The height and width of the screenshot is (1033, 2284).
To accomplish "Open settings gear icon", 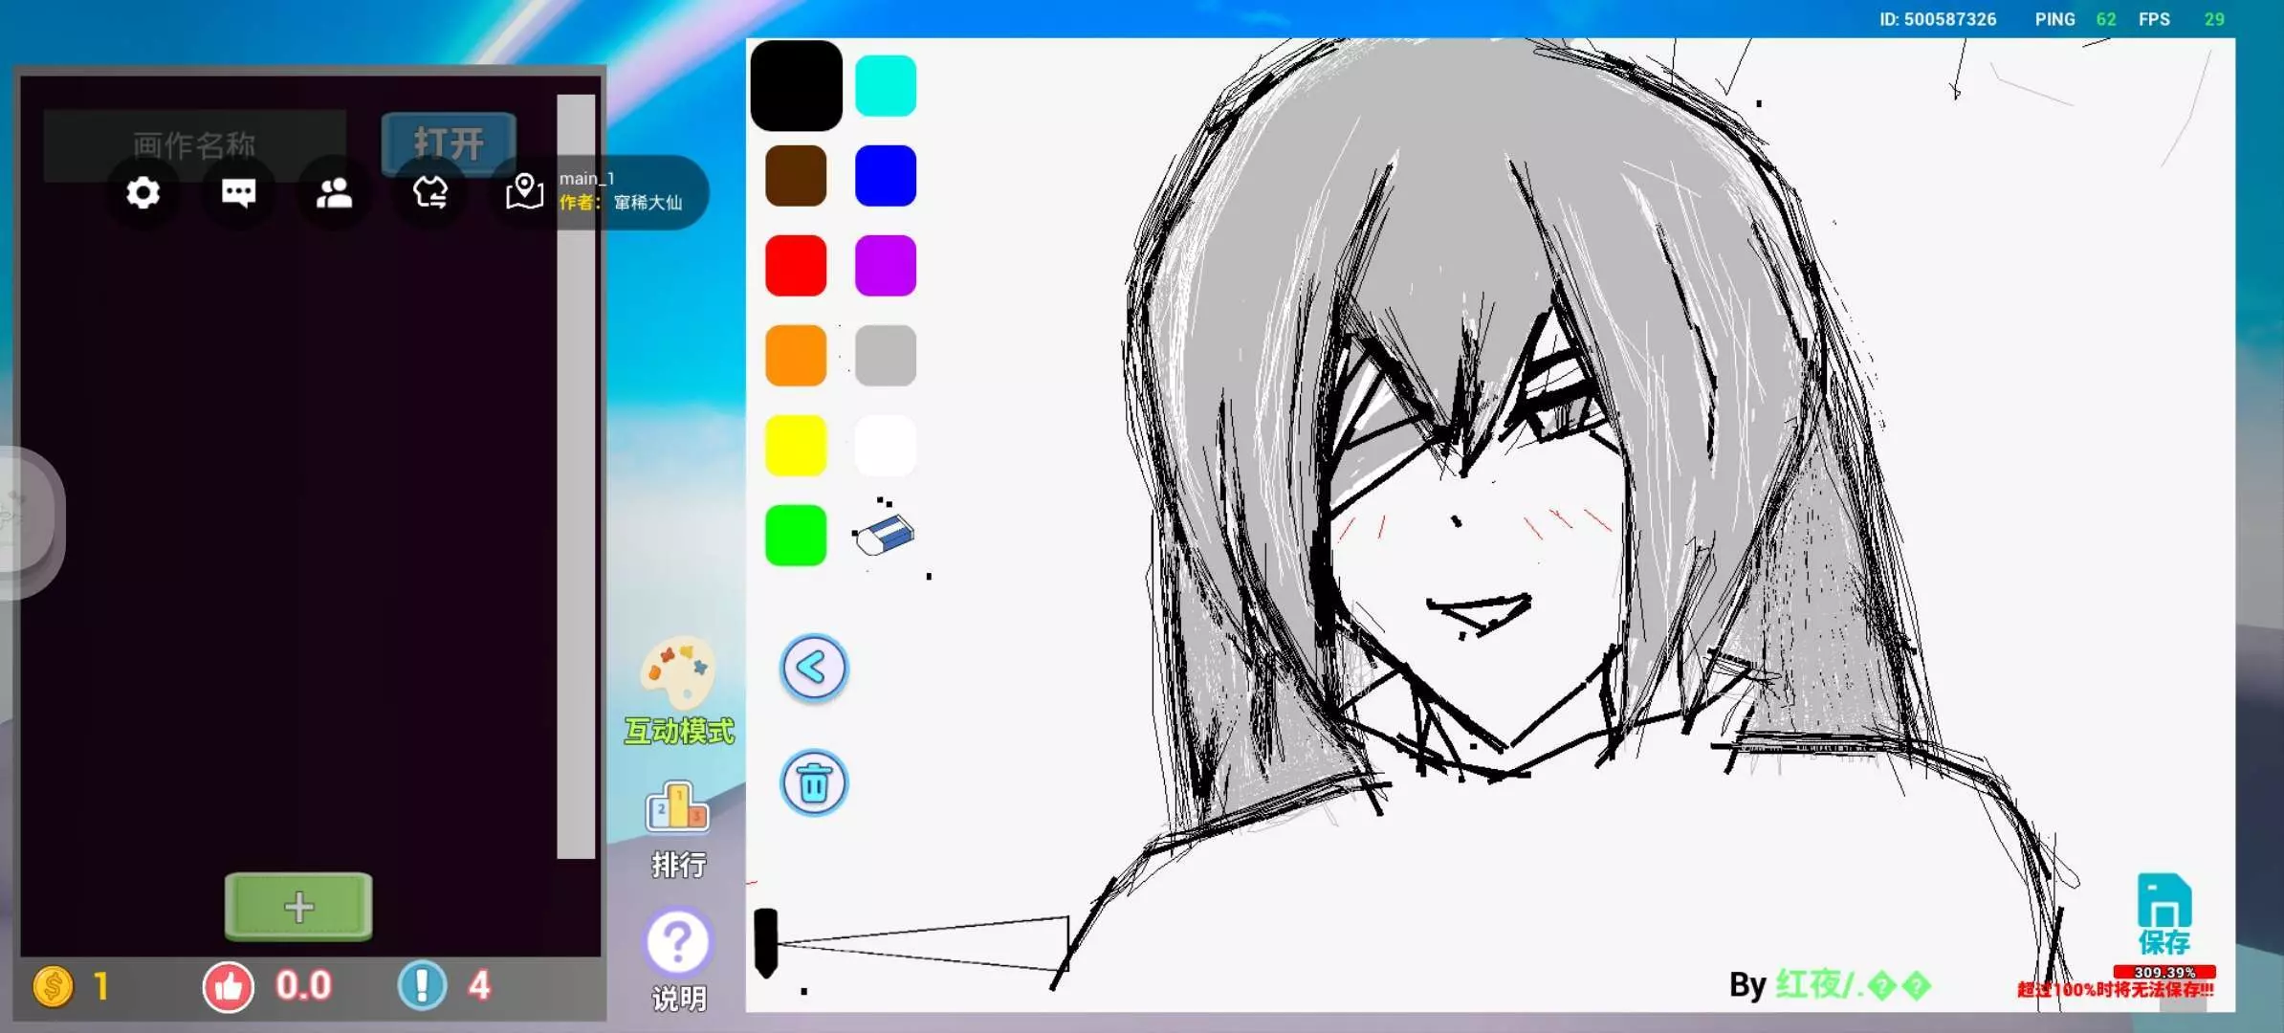I will 143,193.
